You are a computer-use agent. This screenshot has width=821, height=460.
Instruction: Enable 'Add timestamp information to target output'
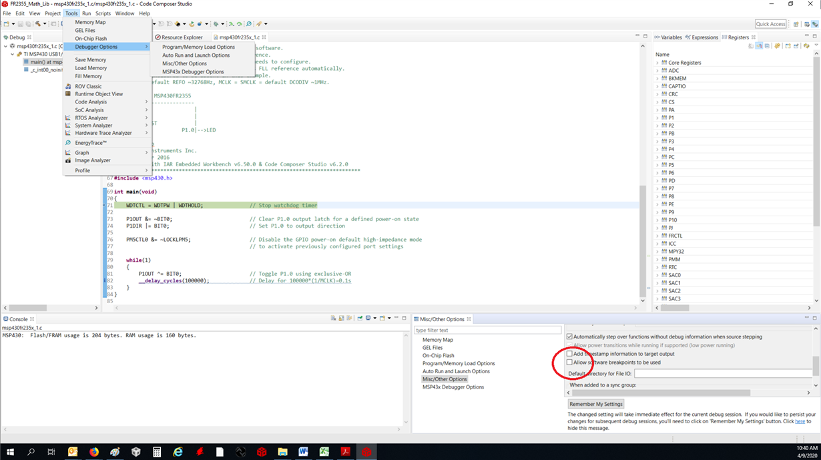pyautogui.click(x=569, y=354)
